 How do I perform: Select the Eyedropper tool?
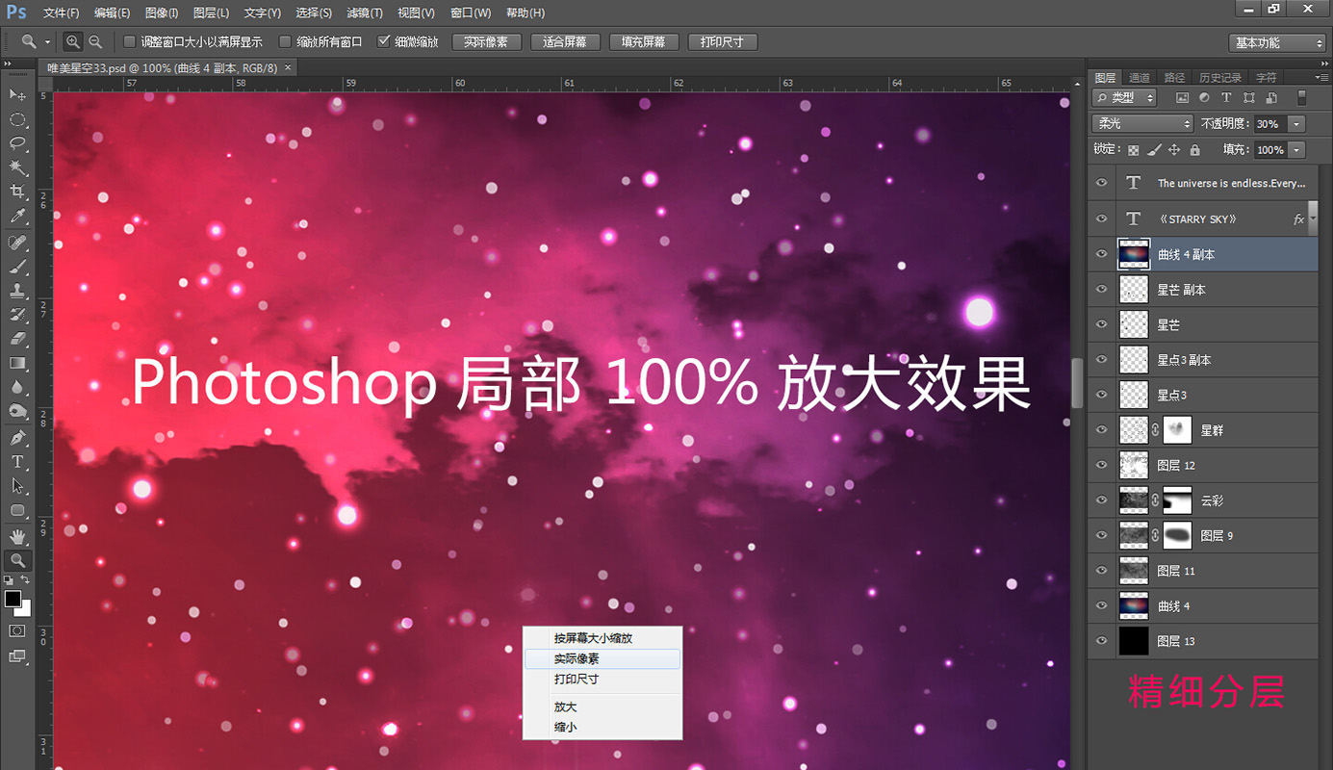[17, 217]
